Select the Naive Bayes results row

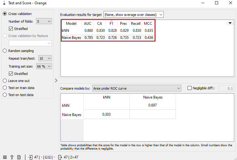pos(71,38)
